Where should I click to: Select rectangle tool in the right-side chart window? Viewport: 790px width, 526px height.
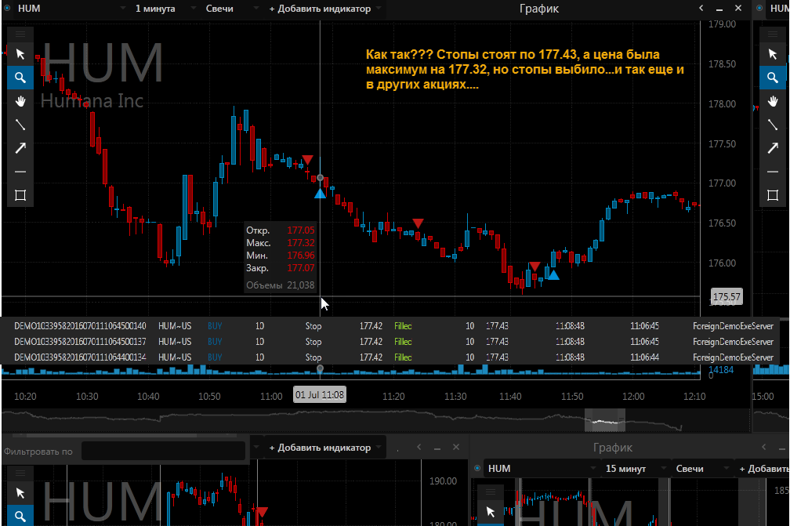(773, 195)
